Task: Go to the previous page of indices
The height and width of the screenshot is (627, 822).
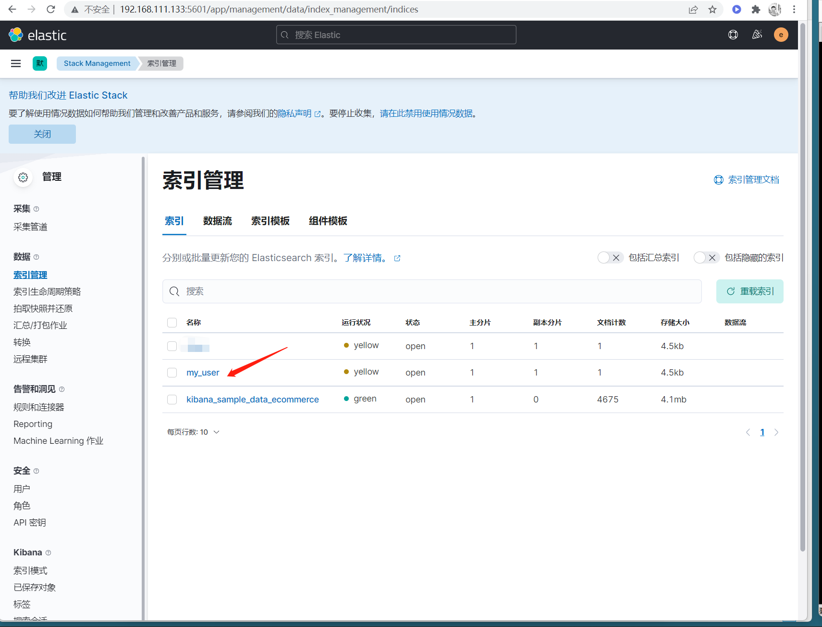Action: tap(748, 432)
